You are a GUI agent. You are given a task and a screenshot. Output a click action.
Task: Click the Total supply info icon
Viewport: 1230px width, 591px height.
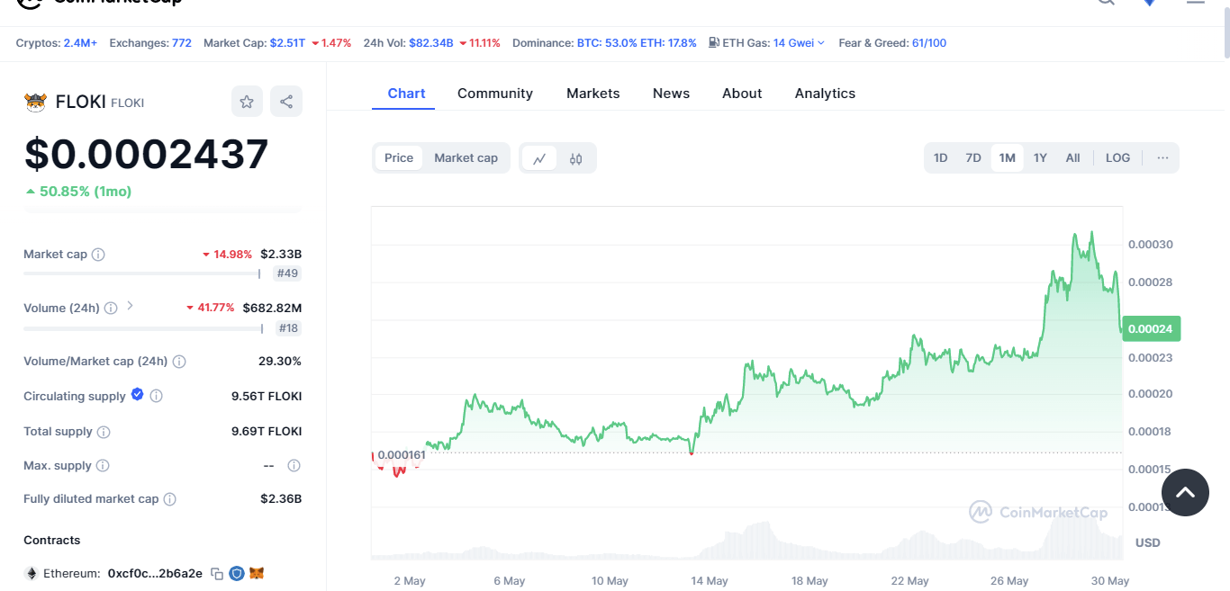tap(104, 432)
